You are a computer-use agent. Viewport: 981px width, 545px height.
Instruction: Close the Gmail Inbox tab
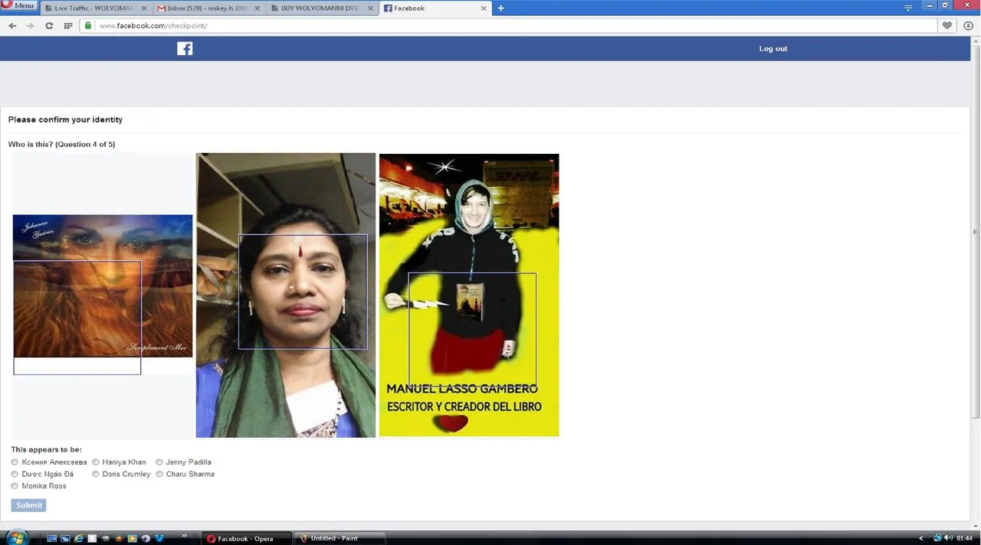point(259,8)
